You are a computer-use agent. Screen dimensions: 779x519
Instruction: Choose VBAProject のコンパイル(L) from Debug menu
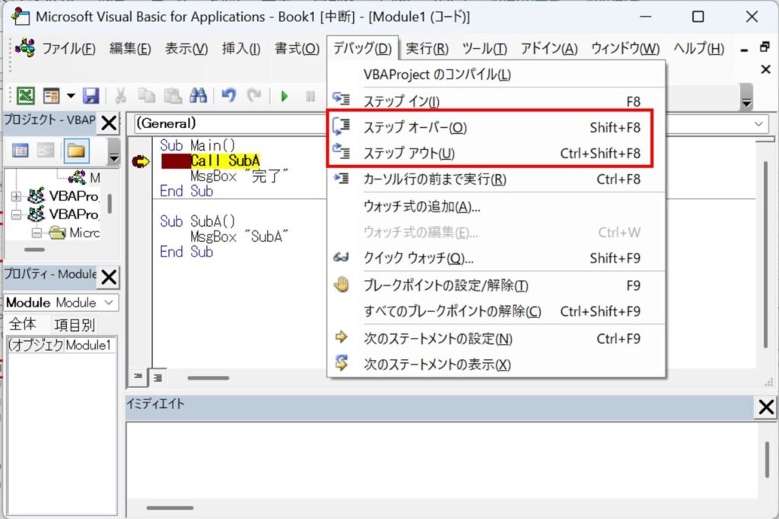pyautogui.click(x=496, y=75)
